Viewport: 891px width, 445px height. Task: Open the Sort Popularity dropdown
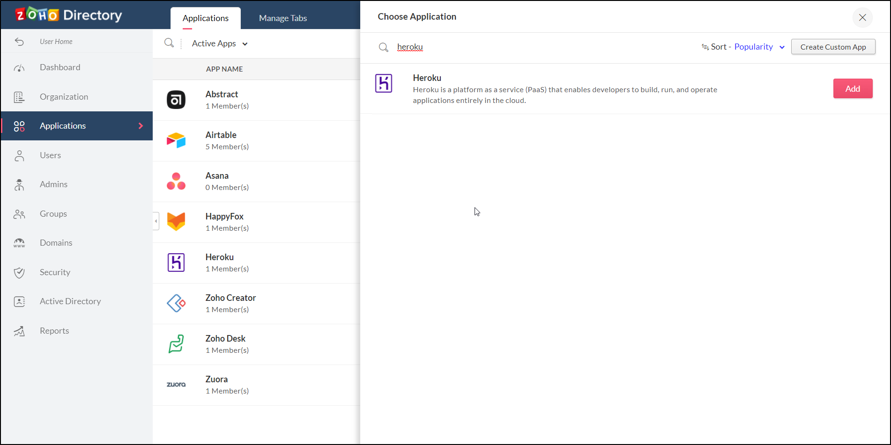(759, 47)
